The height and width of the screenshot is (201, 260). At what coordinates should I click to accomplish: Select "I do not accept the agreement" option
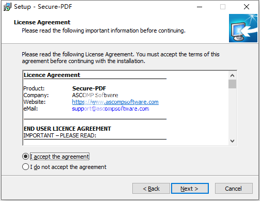(x=25, y=167)
